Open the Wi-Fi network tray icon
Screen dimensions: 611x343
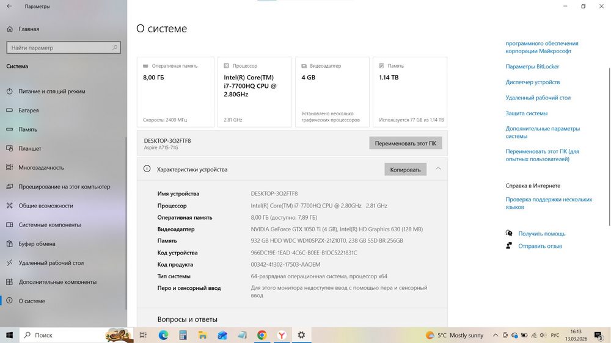pyautogui.click(x=534, y=335)
